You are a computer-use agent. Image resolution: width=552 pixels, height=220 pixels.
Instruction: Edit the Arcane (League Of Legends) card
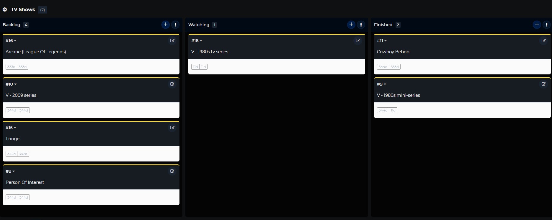[x=172, y=41]
